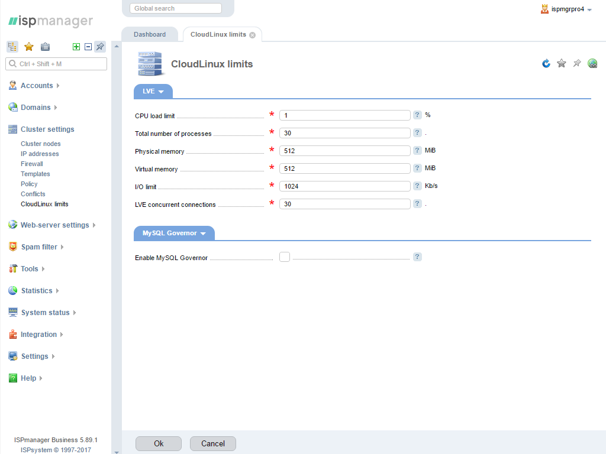
Task: Click the CloudLinux limits server icon
Action: (150, 64)
